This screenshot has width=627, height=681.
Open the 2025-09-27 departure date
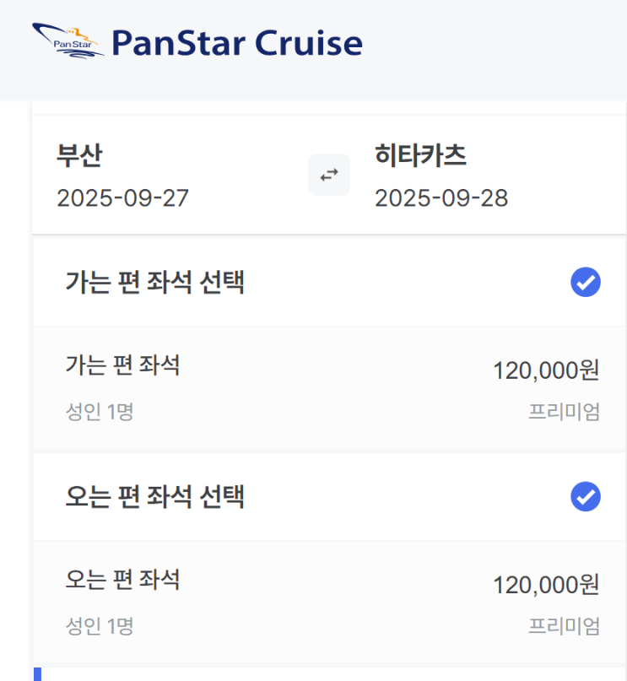coord(122,198)
